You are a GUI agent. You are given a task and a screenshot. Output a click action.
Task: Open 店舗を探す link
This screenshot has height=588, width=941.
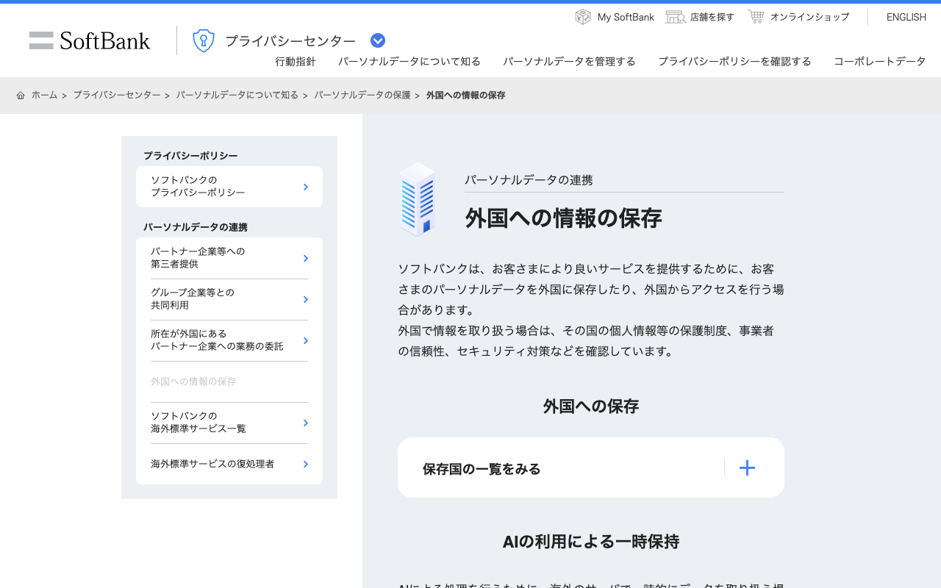712,17
